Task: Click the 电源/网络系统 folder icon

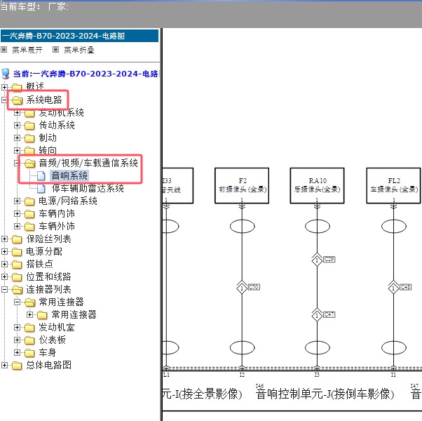Action: (x=29, y=201)
